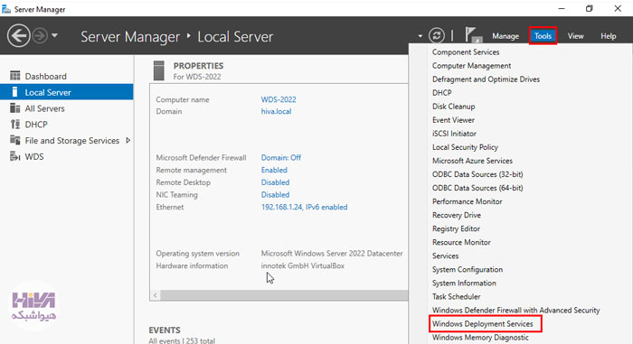The height and width of the screenshot is (344, 633).
Task: Click Remote Desktop Disabled link
Action: tap(275, 182)
